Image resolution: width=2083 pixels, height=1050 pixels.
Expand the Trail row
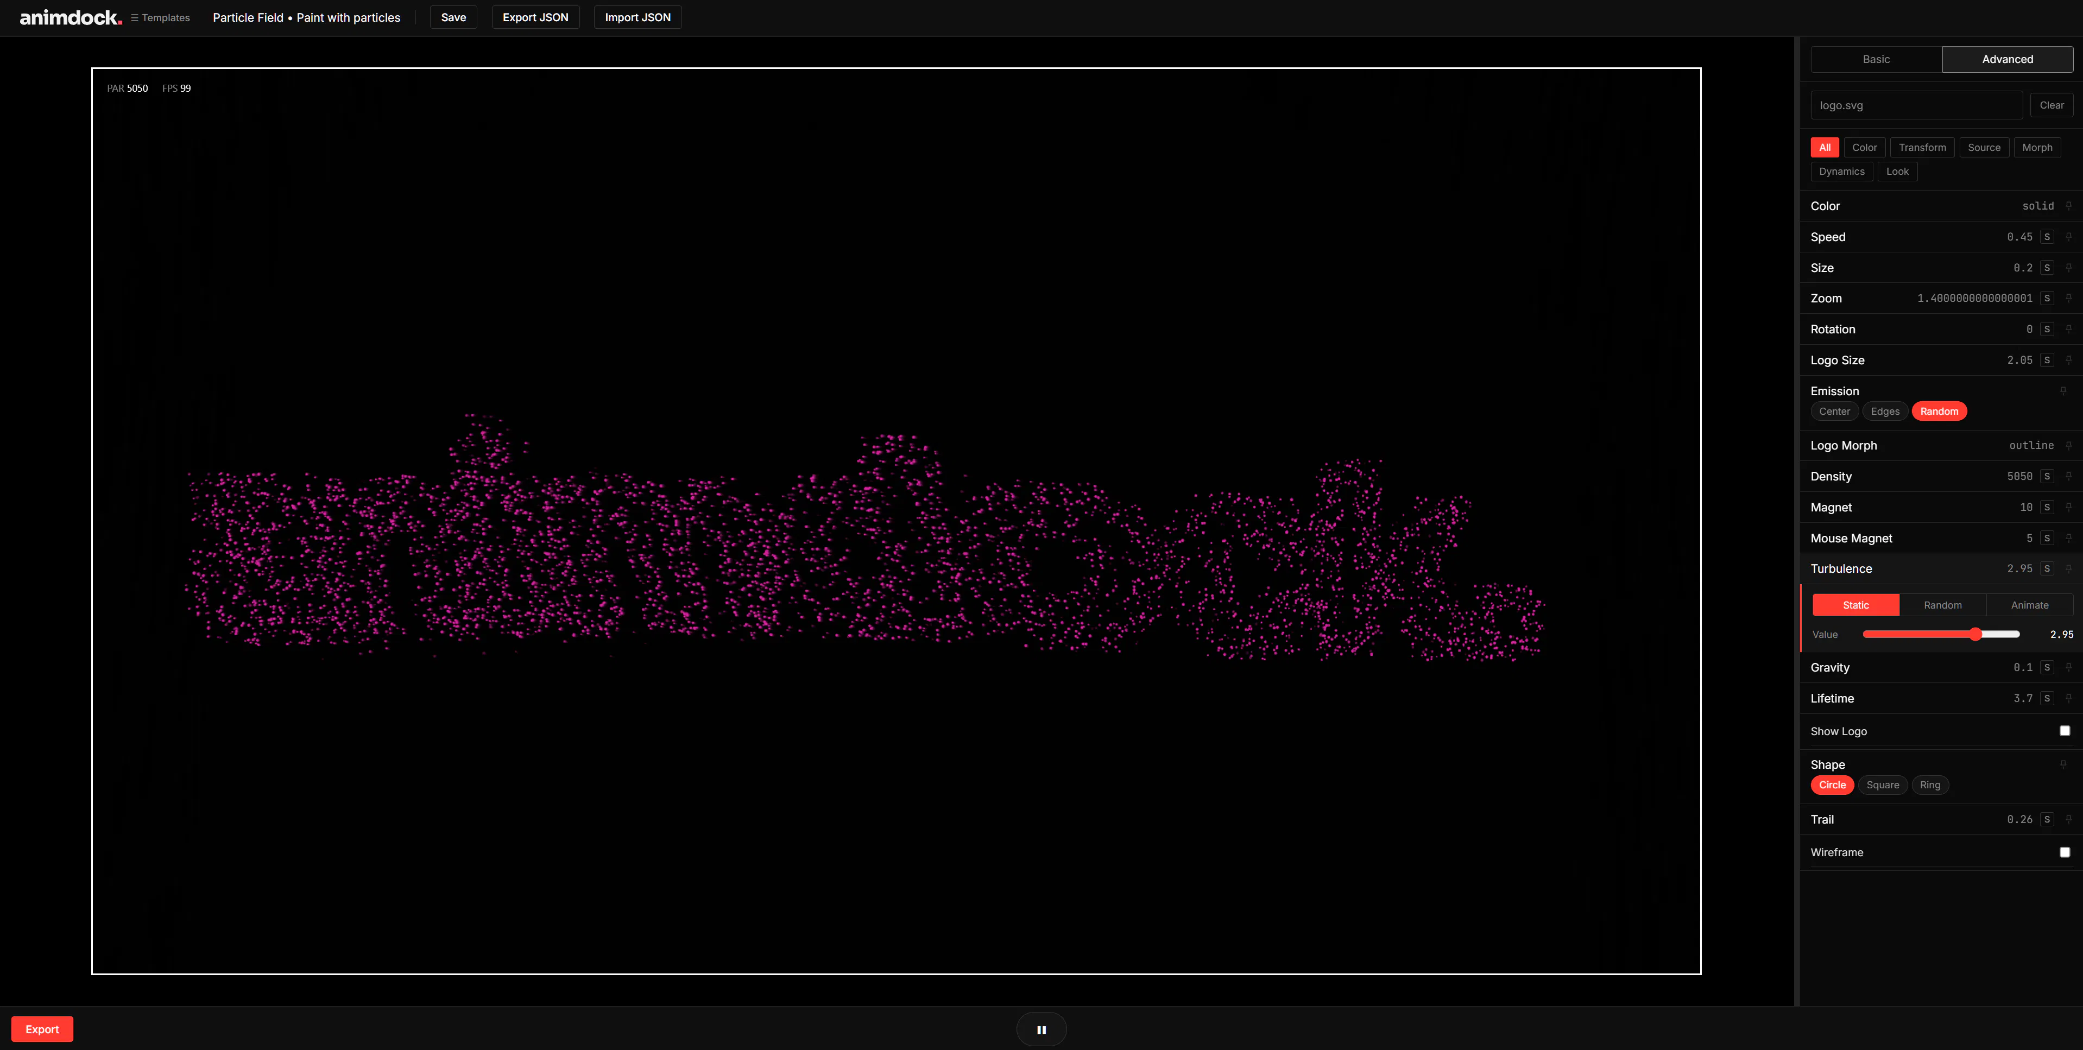pos(1941,820)
